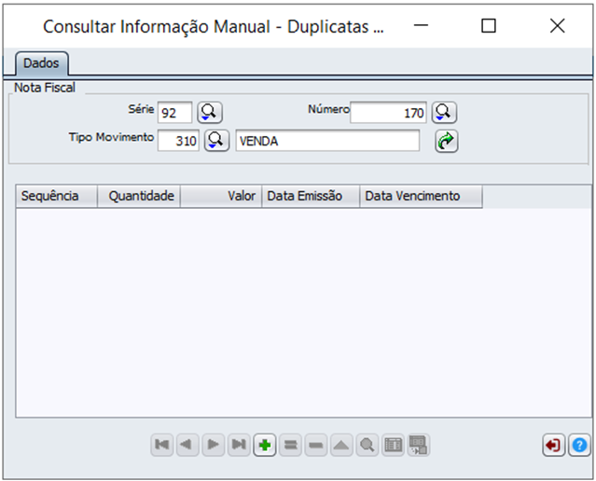
Task: Go to last record navigation button
Action: click(239, 446)
